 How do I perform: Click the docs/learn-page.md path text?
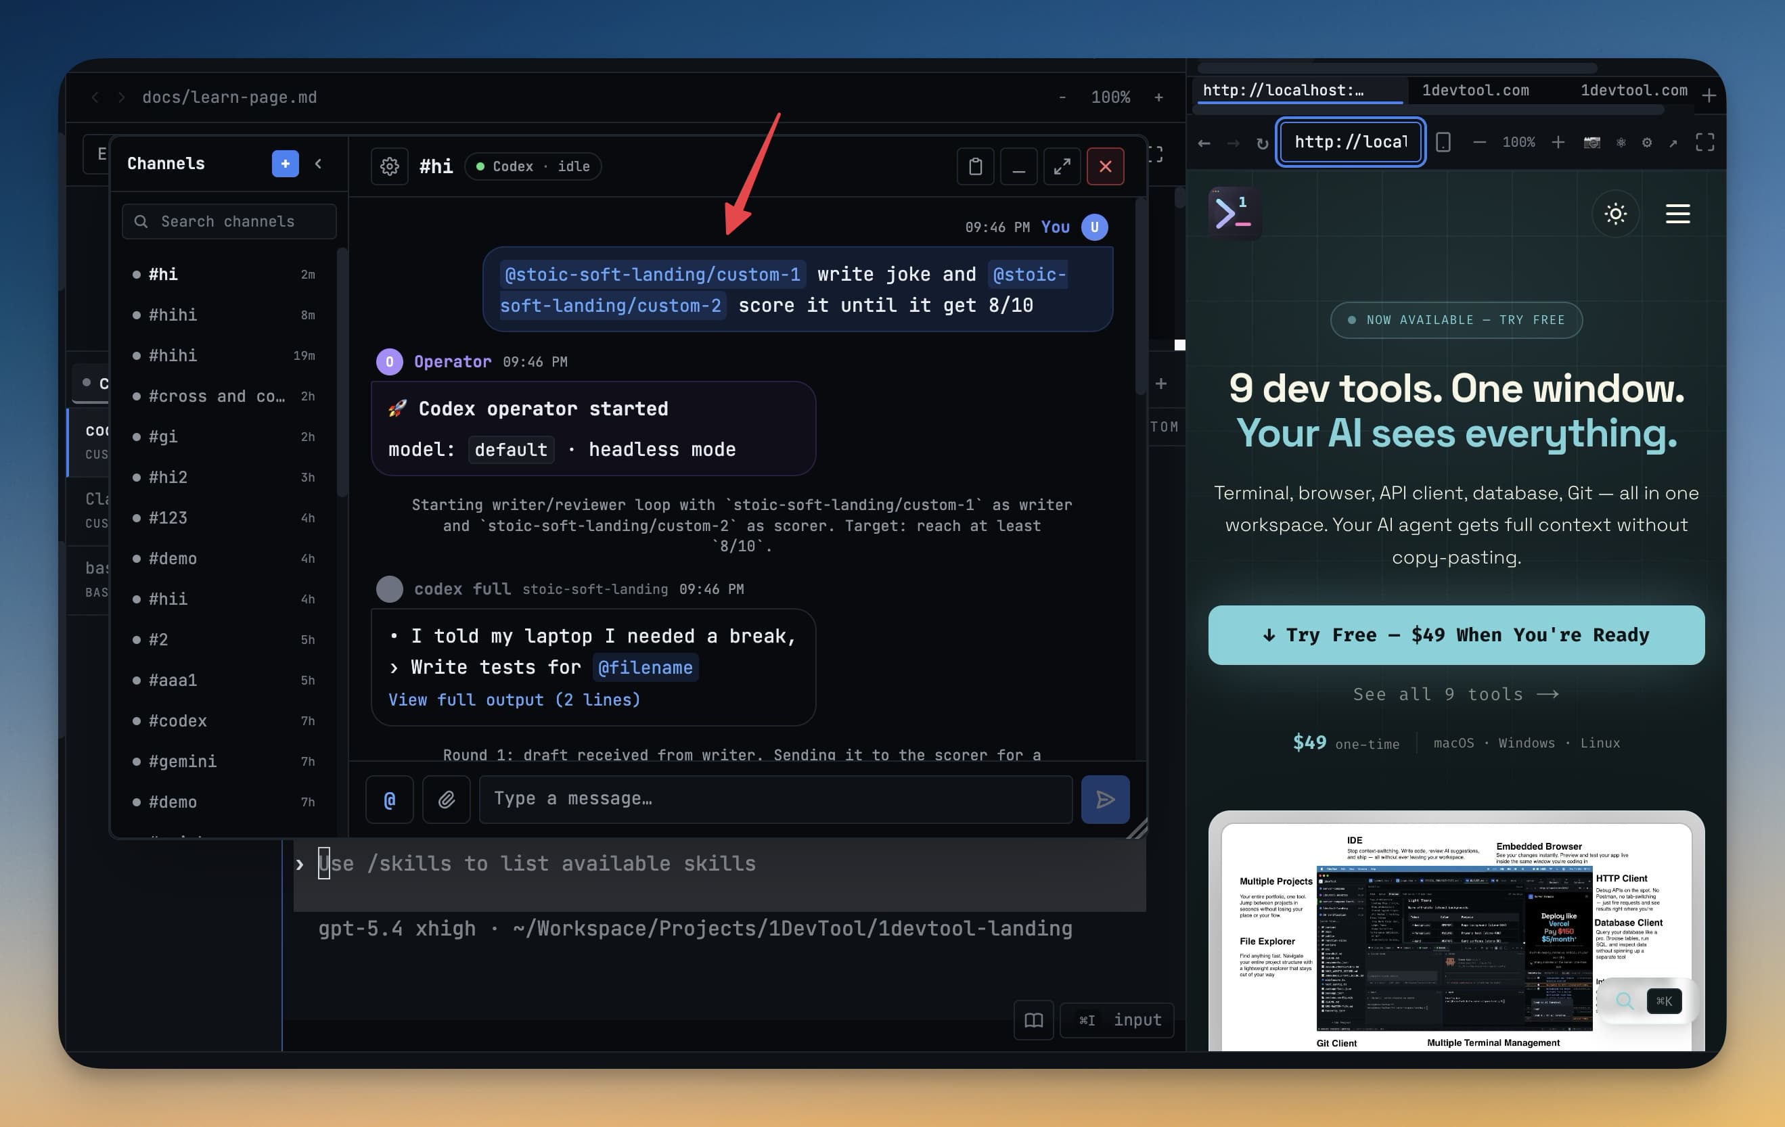230,97
